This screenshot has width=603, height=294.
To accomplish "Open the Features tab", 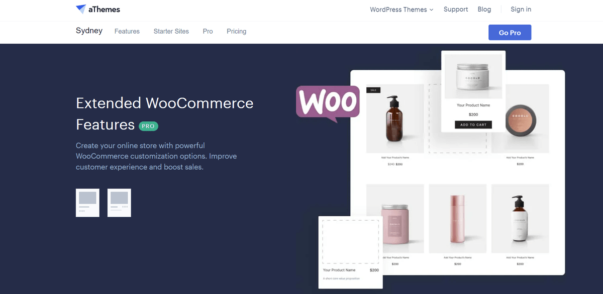I will click(x=127, y=31).
